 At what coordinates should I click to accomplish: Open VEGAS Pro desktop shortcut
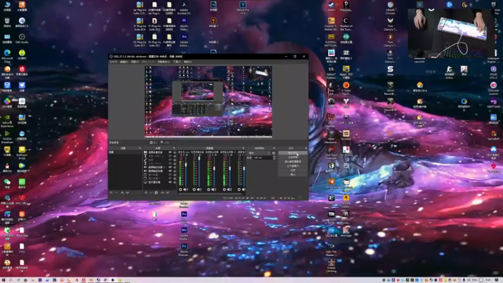pos(243,8)
